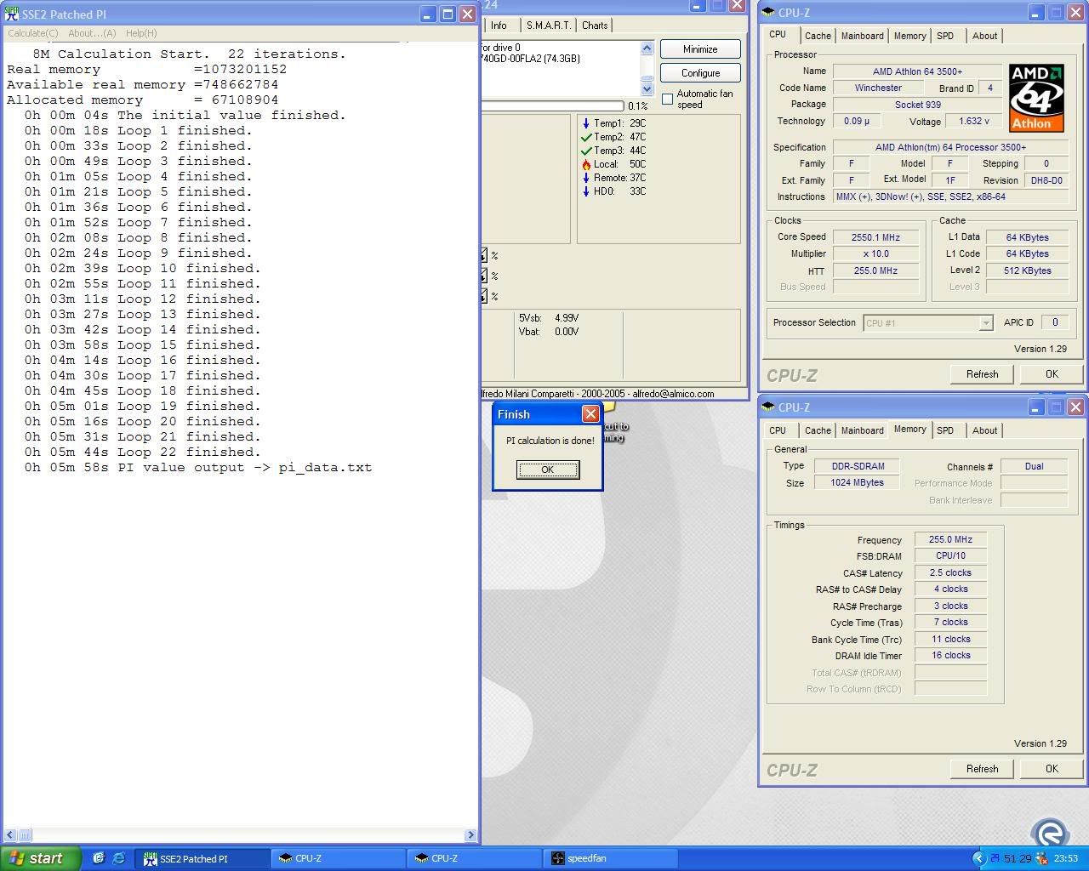Click right arrow on Super PI horizontal scrollbar

[x=470, y=835]
